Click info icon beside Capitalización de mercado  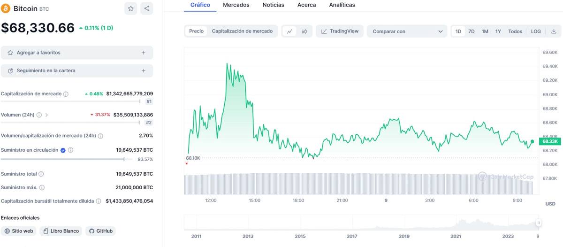(x=66, y=94)
